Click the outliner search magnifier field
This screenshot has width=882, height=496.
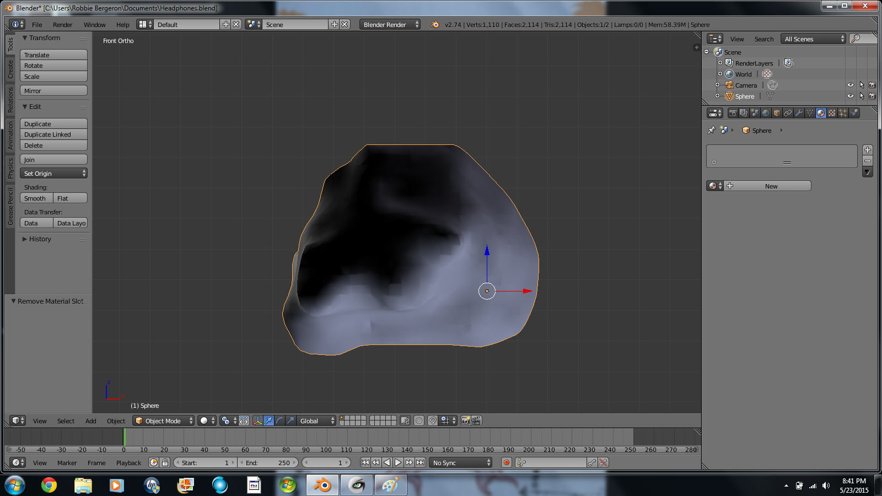pos(863,39)
